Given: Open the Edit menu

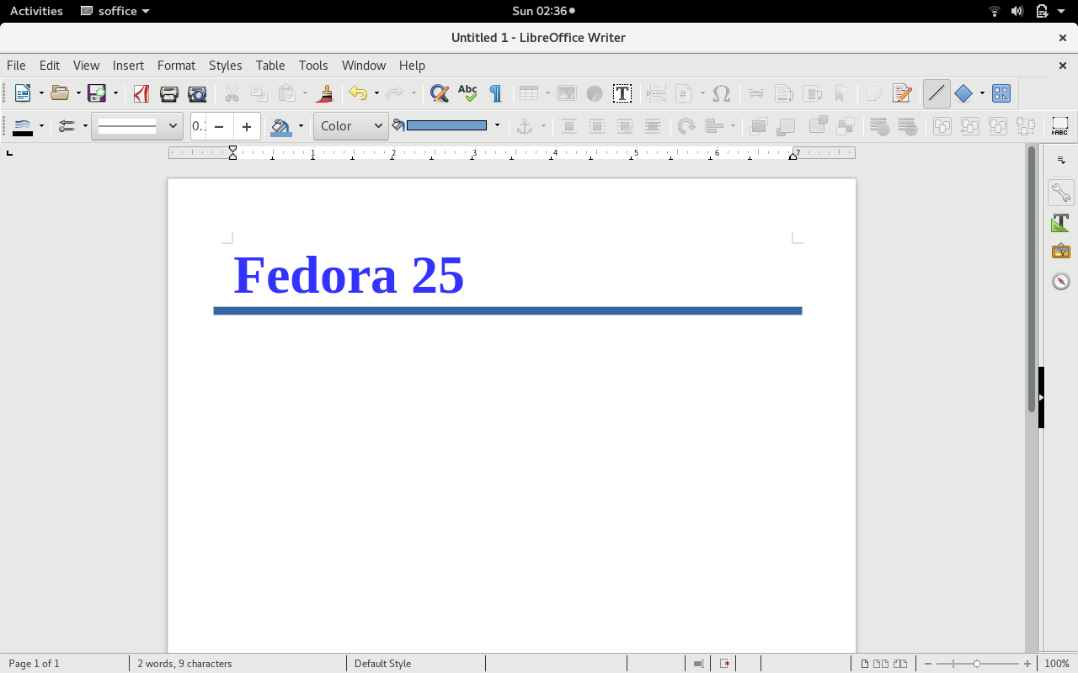Looking at the screenshot, I should click(50, 66).
